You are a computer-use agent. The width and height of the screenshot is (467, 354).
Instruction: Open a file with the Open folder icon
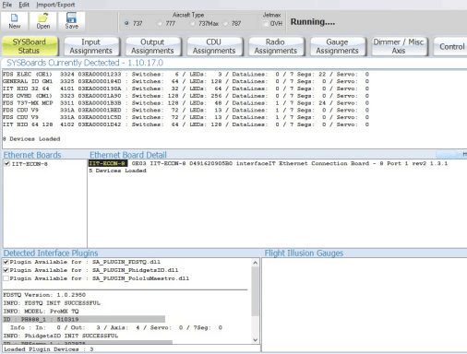pos(43,21)
